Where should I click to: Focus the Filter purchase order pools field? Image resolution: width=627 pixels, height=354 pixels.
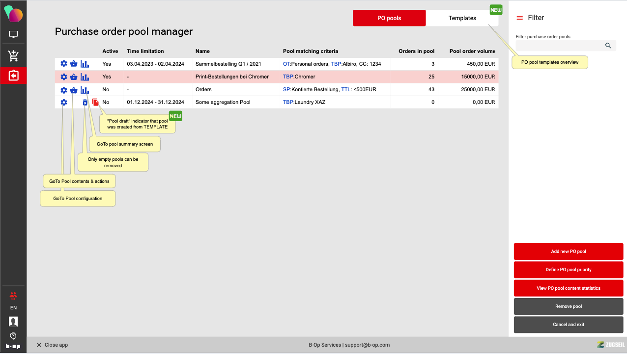(559, 46)
